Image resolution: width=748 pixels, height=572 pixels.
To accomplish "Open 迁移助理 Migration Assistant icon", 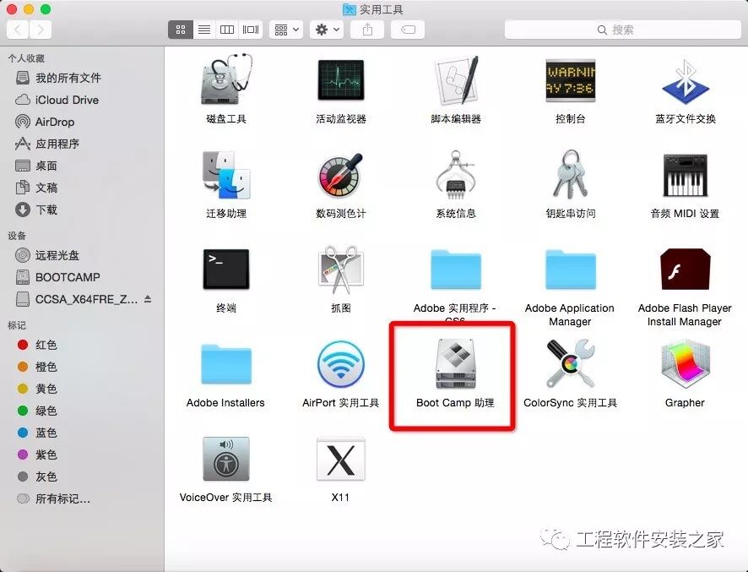I will pos(226,175).
